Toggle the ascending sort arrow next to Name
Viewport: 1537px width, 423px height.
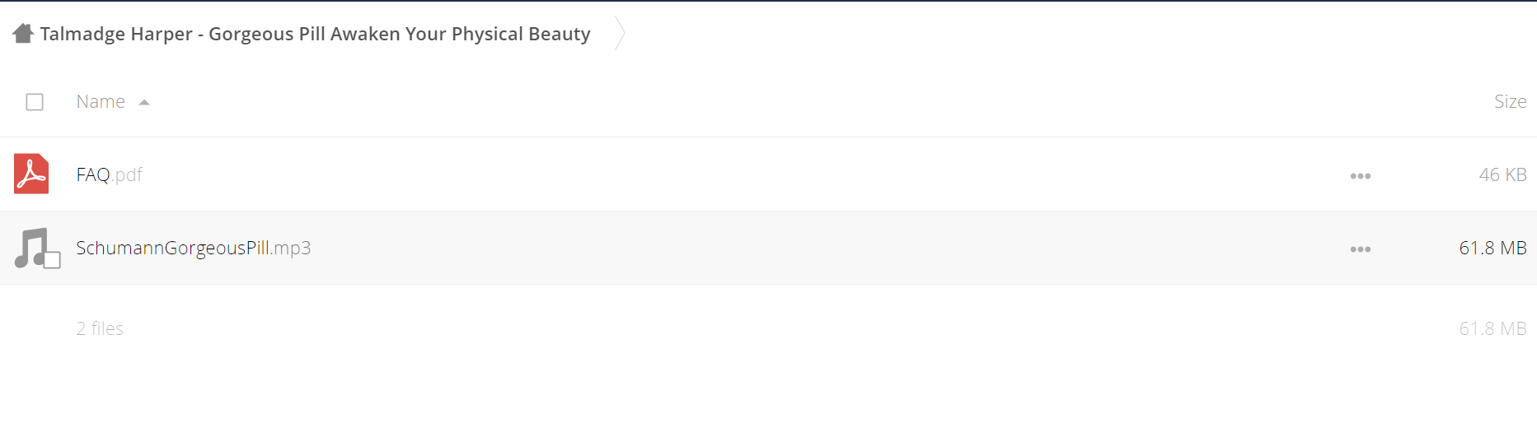click(144, 102)
